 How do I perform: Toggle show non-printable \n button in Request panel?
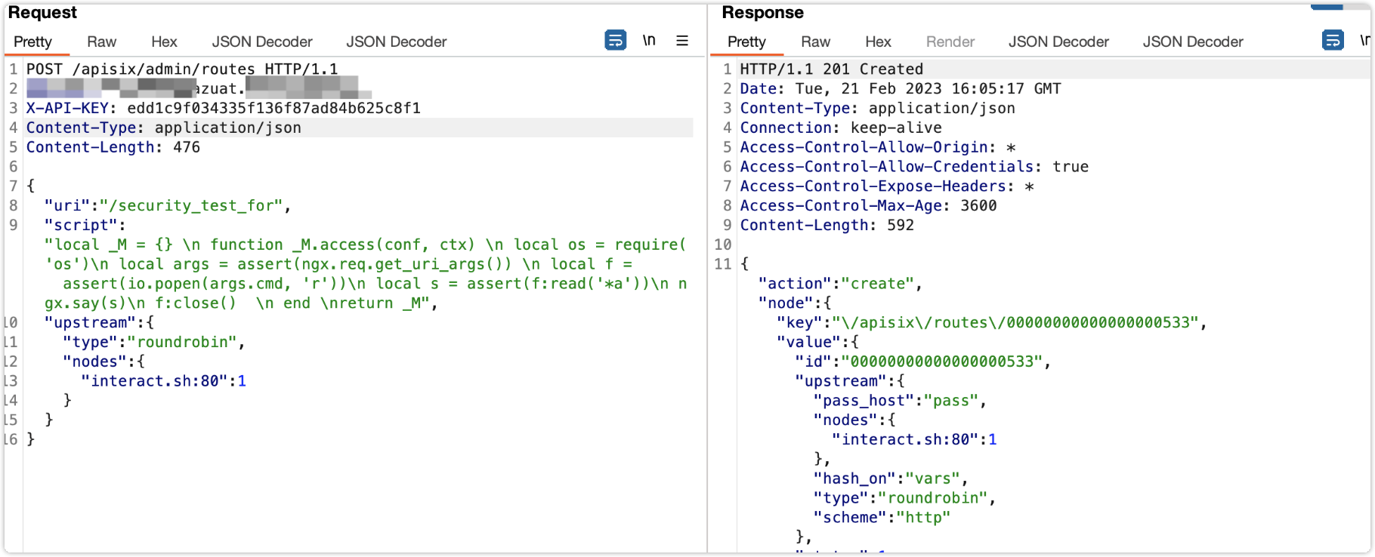tap(649, 40)
